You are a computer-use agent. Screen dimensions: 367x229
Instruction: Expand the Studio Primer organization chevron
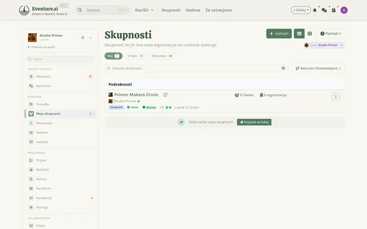(x=90, y=38)
